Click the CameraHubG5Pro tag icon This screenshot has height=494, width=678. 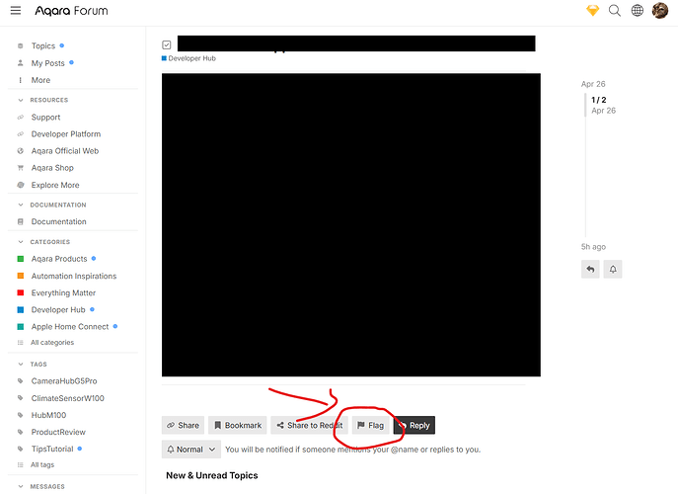(x=21, y=381)
